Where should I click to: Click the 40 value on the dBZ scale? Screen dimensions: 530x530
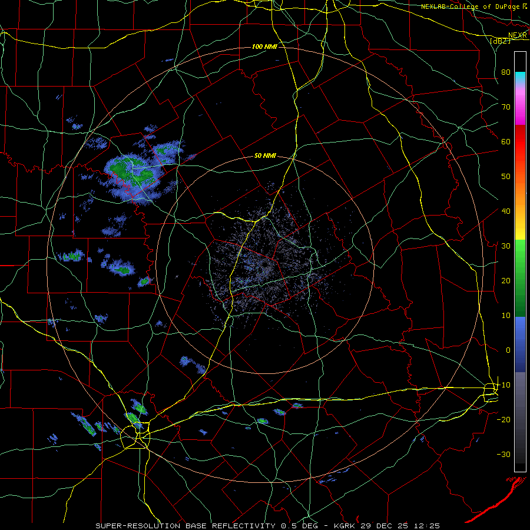point(506,211)
